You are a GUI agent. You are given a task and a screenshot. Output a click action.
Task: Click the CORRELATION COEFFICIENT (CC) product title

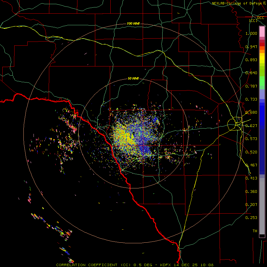tap(93, 265)
